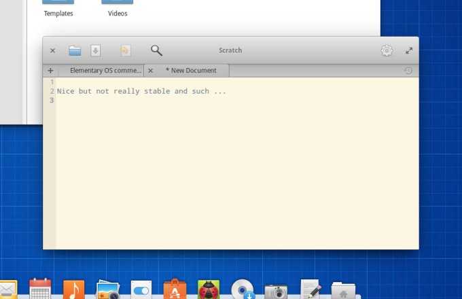Open the System Settings switch dock icon
The height and width of the screenshot is (299, 462).
pyautogui.click(x=141, y=289)
